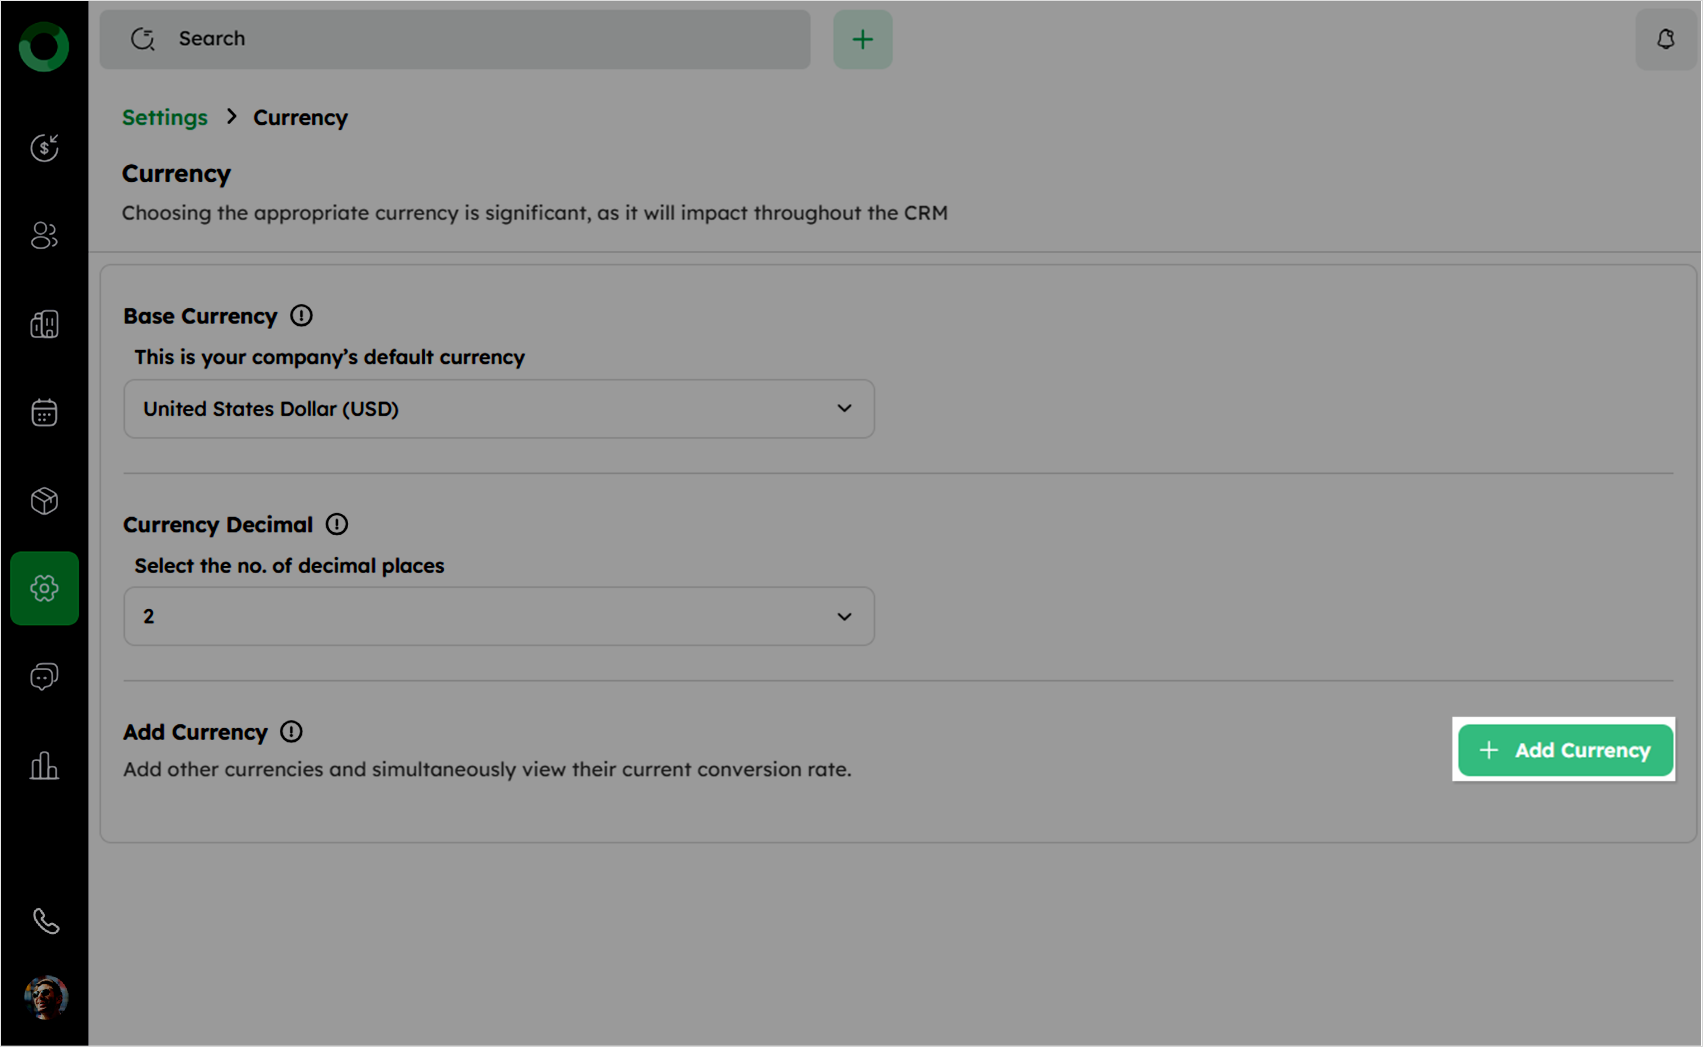
Task: Click the settings gear icon in sidebar
Action: point(44,588)
